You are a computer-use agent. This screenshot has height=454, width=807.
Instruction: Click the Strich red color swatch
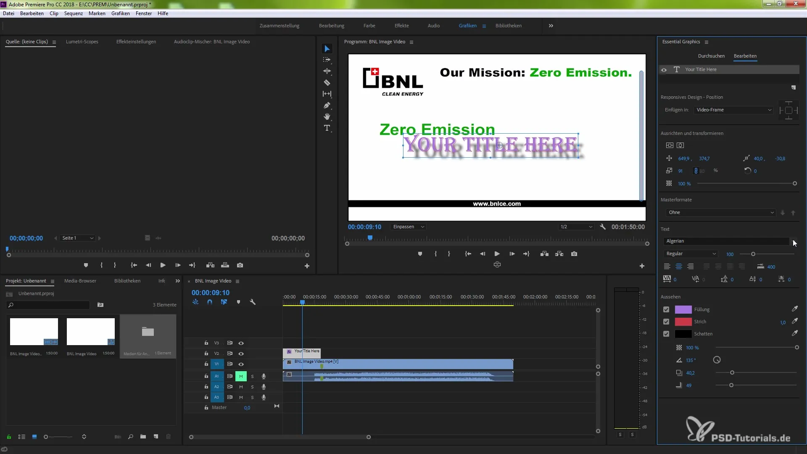(683, 322)
